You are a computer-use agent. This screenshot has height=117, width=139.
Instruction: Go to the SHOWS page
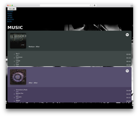(x=10, y=11)
